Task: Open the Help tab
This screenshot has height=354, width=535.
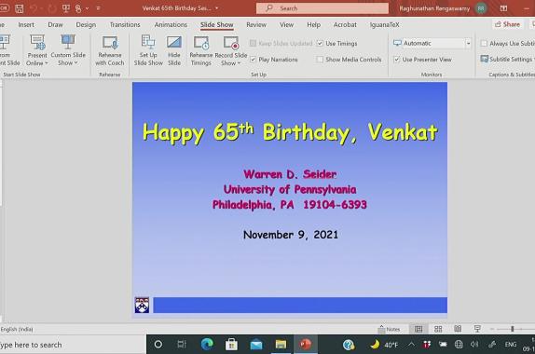Action: coord(313,24)
